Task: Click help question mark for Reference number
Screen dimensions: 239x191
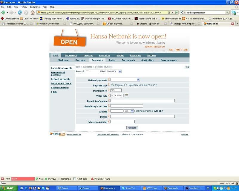Action: pyautogui.click(x=109, y=121)
